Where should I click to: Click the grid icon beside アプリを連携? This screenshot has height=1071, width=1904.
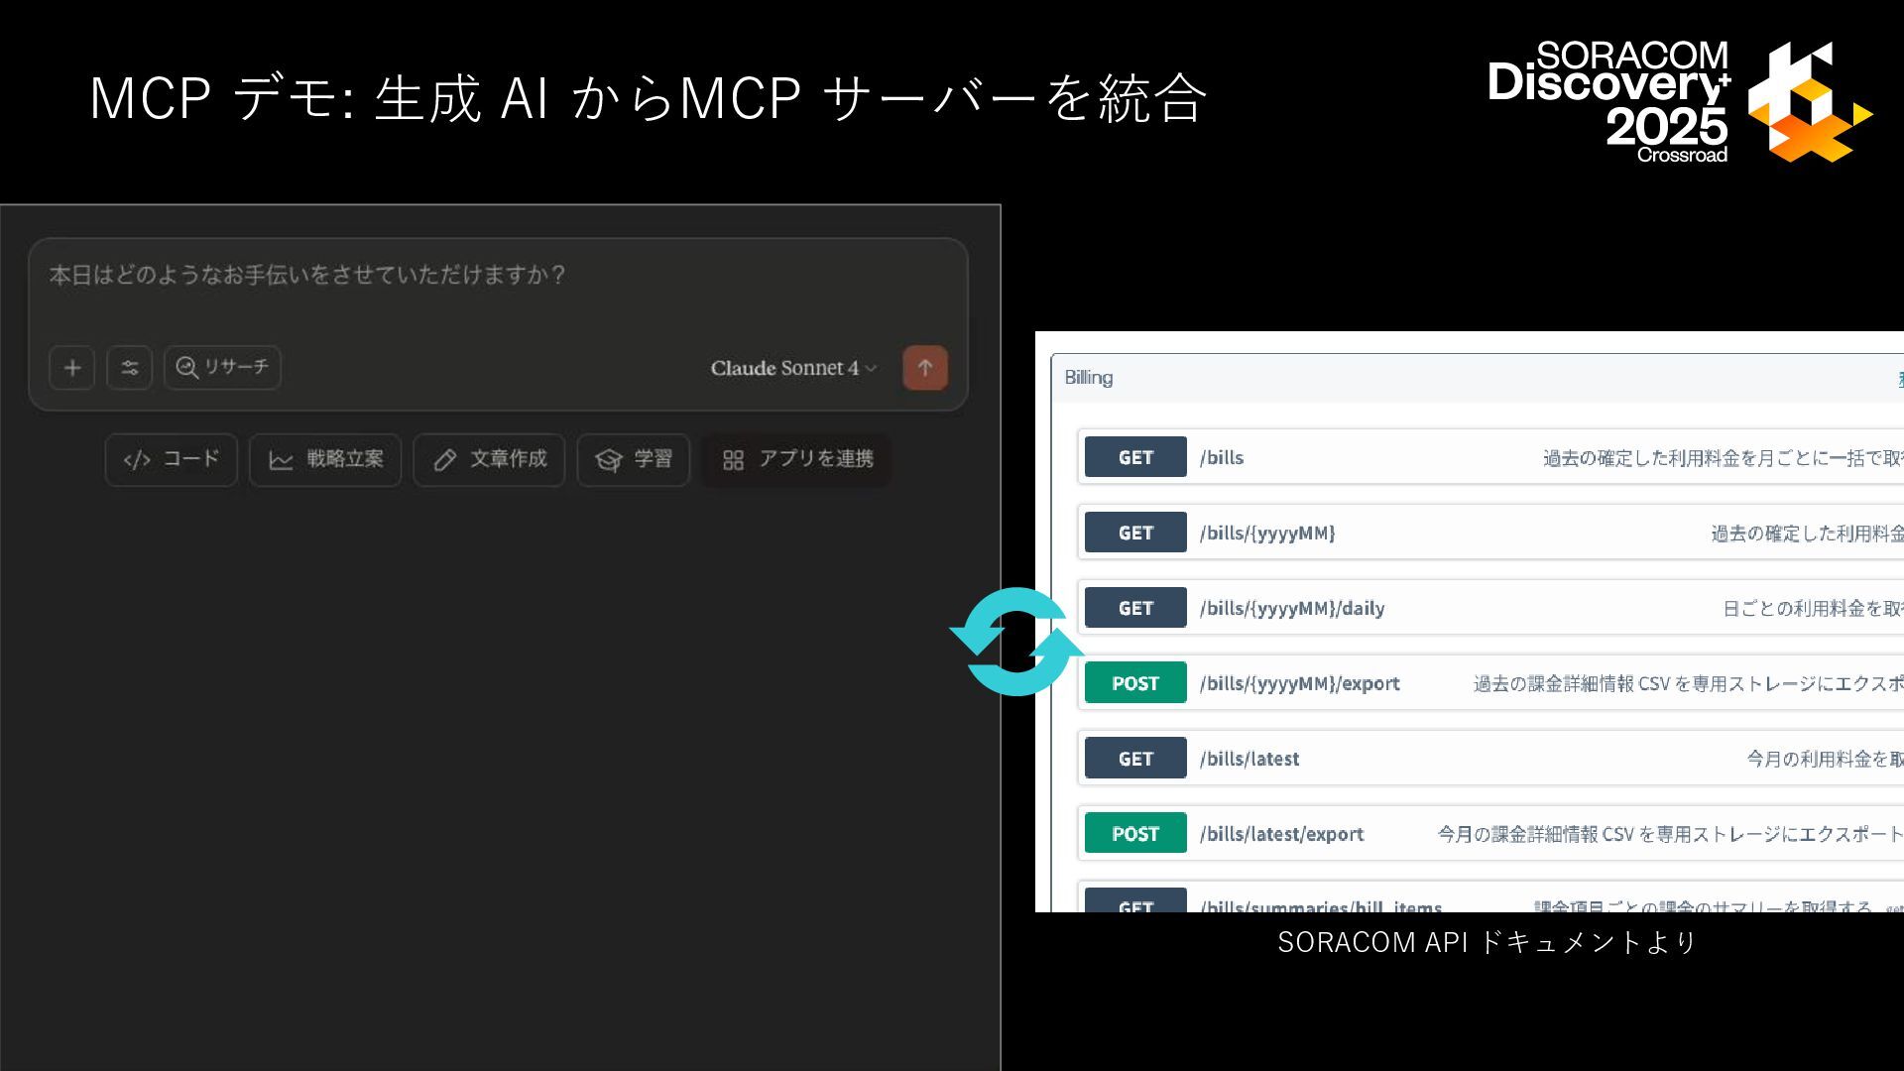[733, 460]
